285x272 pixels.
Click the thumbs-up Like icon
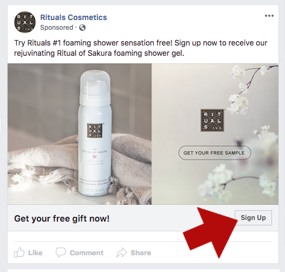click(19, 252)
